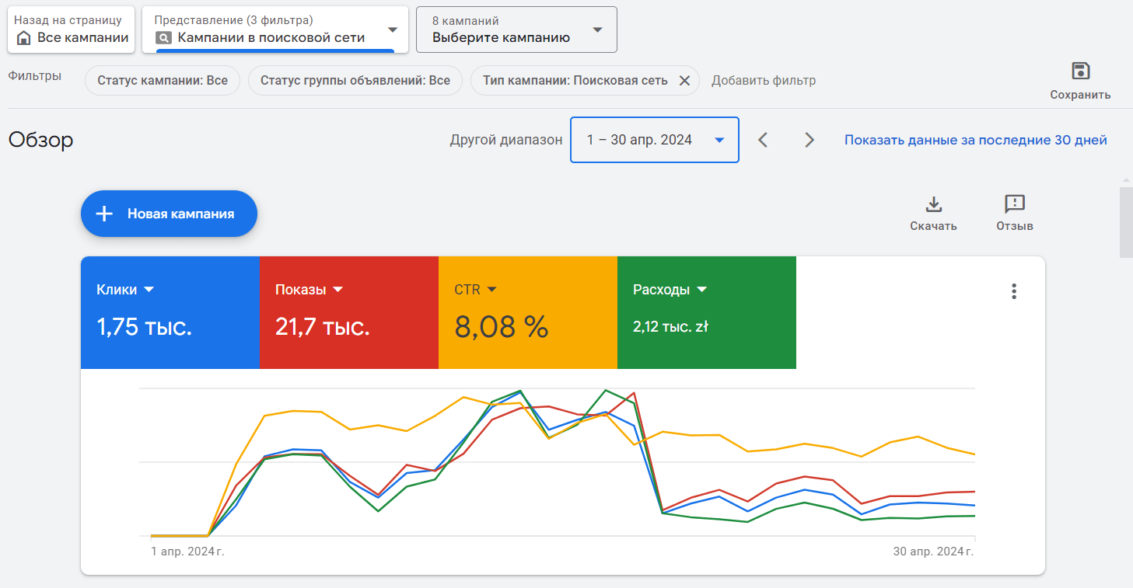Open the 'Выберите кампанию' dropdown
This screenshot has width=1133, height=588.
click(596, 30)
